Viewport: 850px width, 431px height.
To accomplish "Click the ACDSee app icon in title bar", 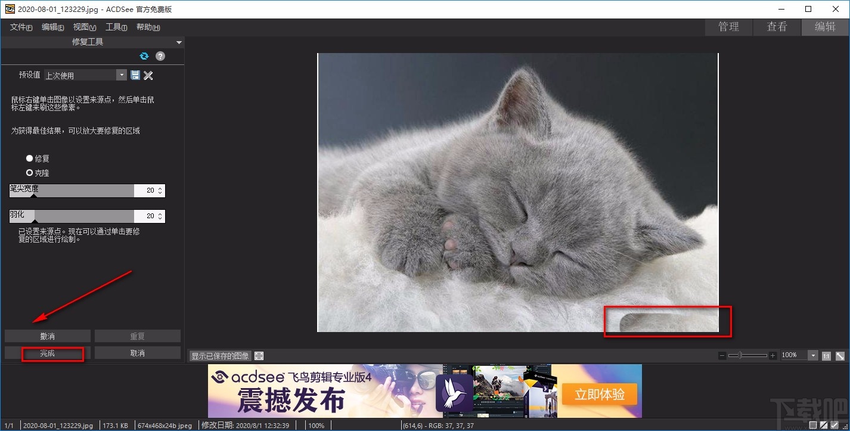I will coord(9,9).
